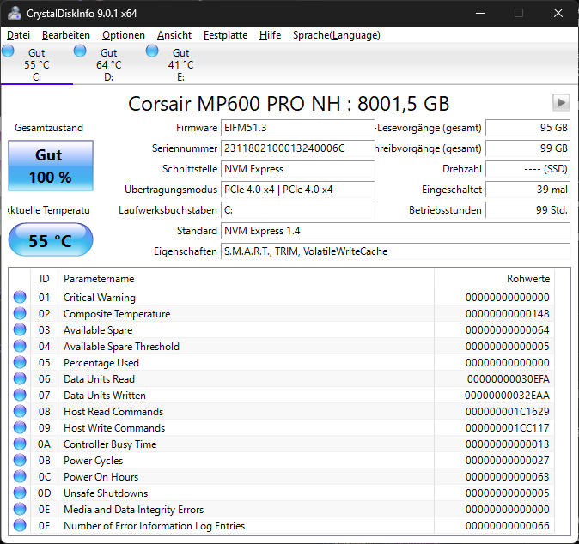Open the Festplatte menu
Image resolution: width=579 pixels, height=544 pixels.
click(225, 35)
